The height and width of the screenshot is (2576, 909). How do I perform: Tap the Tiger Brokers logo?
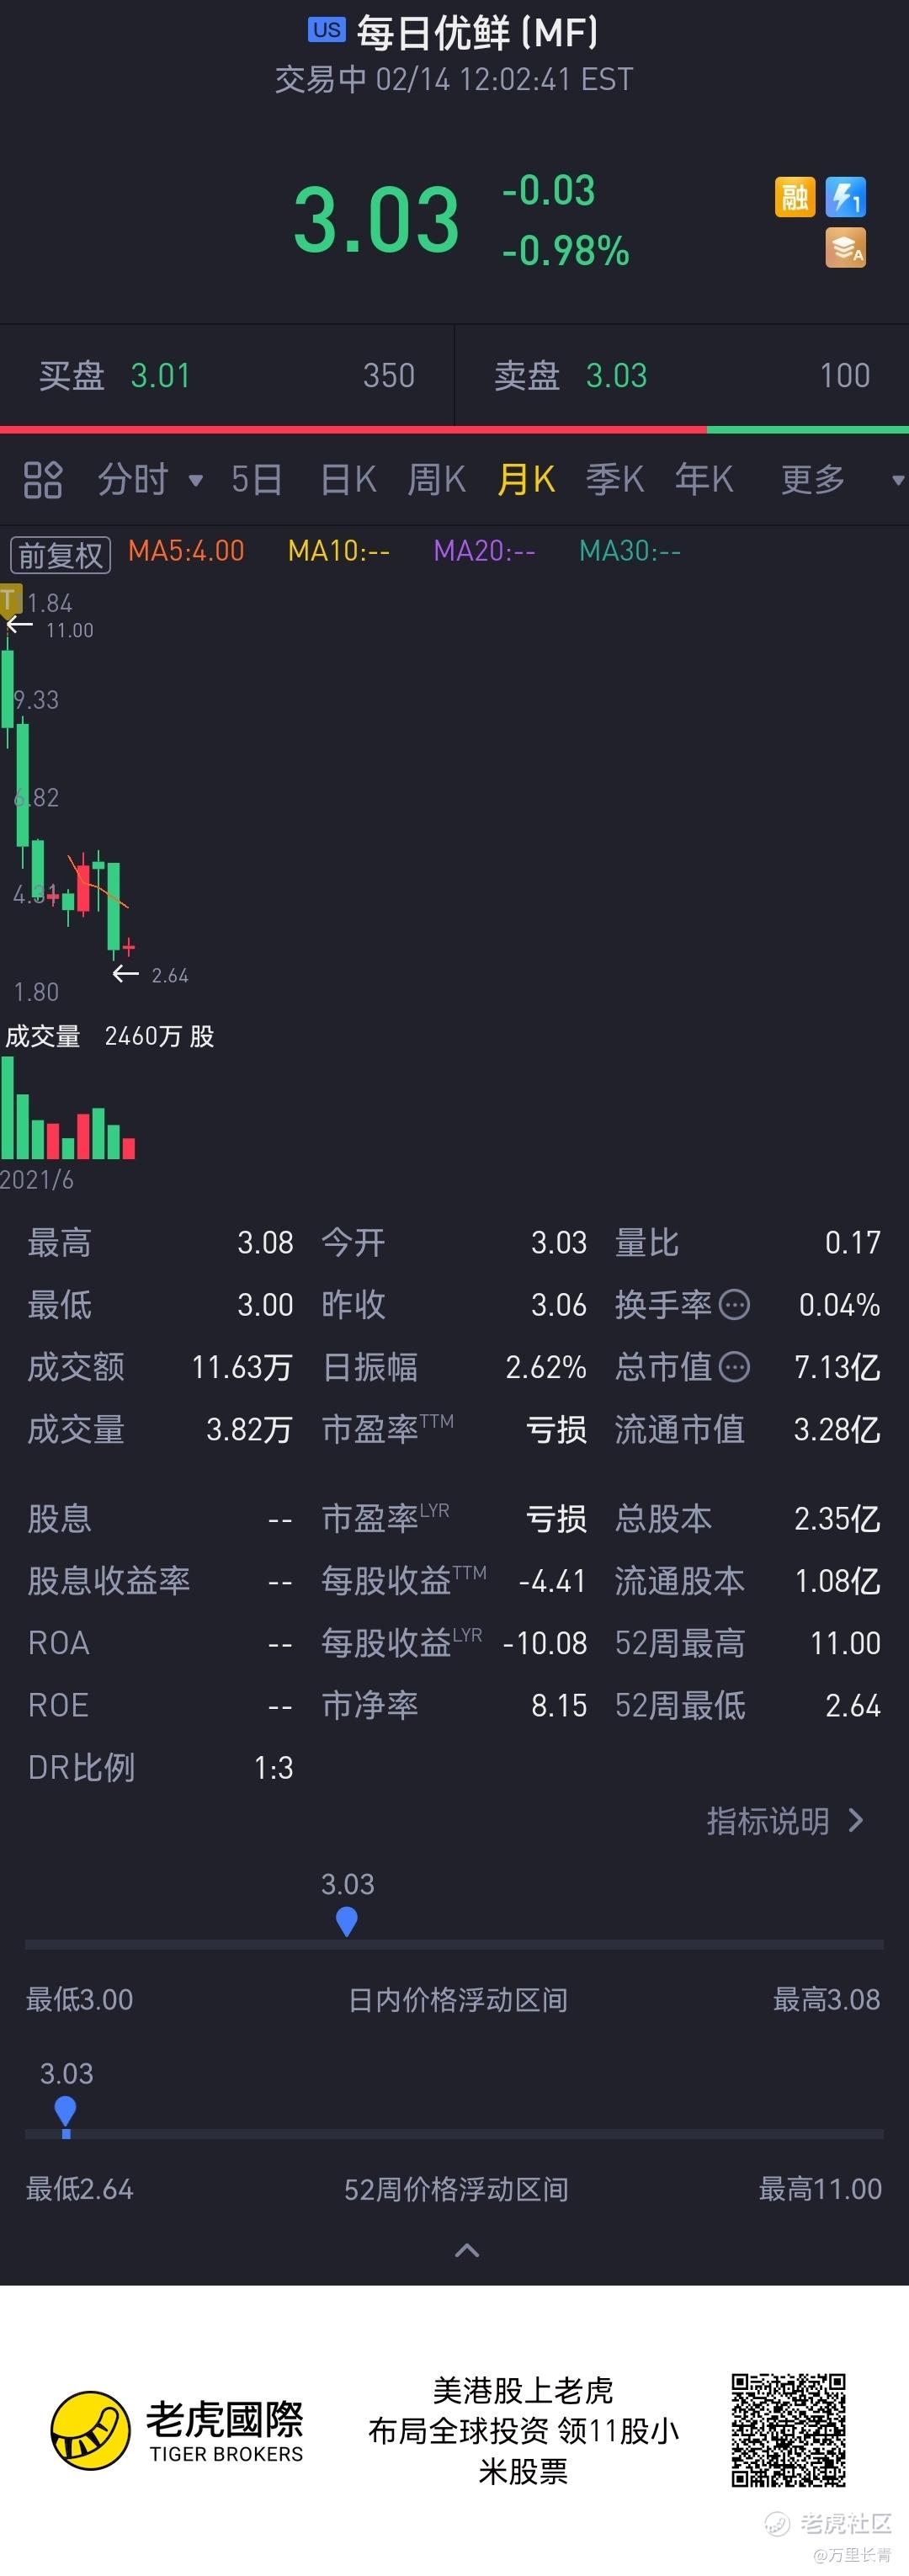click(x=178, y=2430)
